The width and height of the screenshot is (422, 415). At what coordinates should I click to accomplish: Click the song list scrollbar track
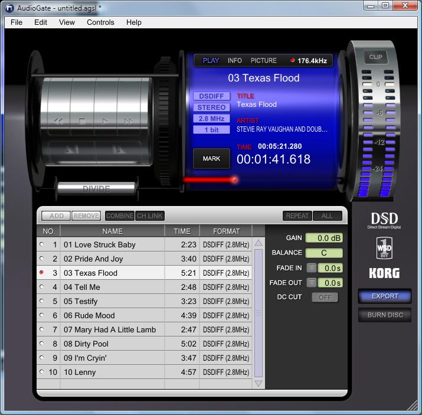[x=259, y=313]
